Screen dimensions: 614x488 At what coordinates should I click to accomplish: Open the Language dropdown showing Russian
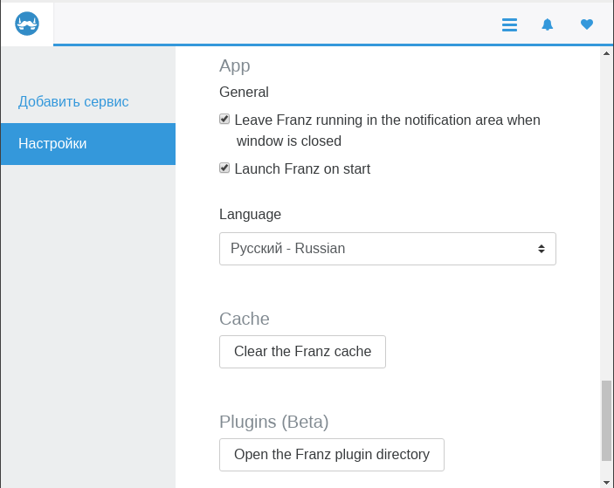tap(387, 249)
